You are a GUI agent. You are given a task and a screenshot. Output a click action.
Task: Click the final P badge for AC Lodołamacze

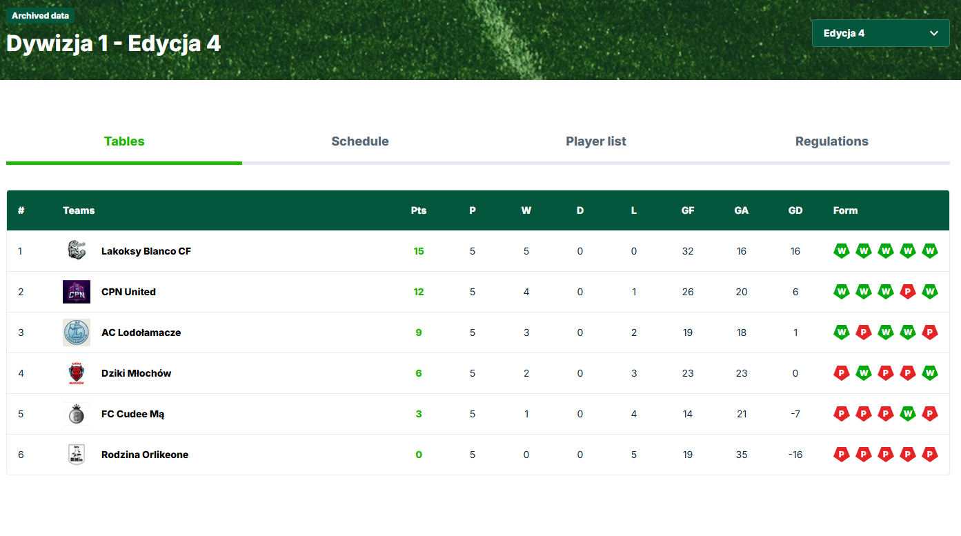click(930, 332)
